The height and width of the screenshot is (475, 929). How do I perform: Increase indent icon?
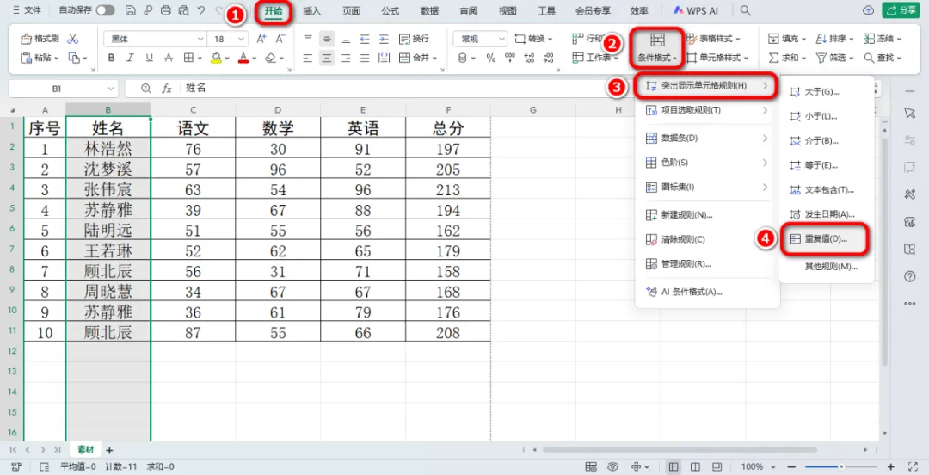(x=384, y=39)
